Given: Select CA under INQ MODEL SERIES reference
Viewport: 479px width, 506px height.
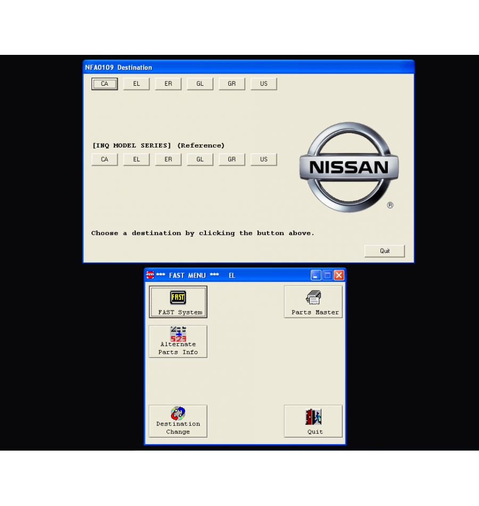Looking at the screenshot, I should tap(104, 159).
